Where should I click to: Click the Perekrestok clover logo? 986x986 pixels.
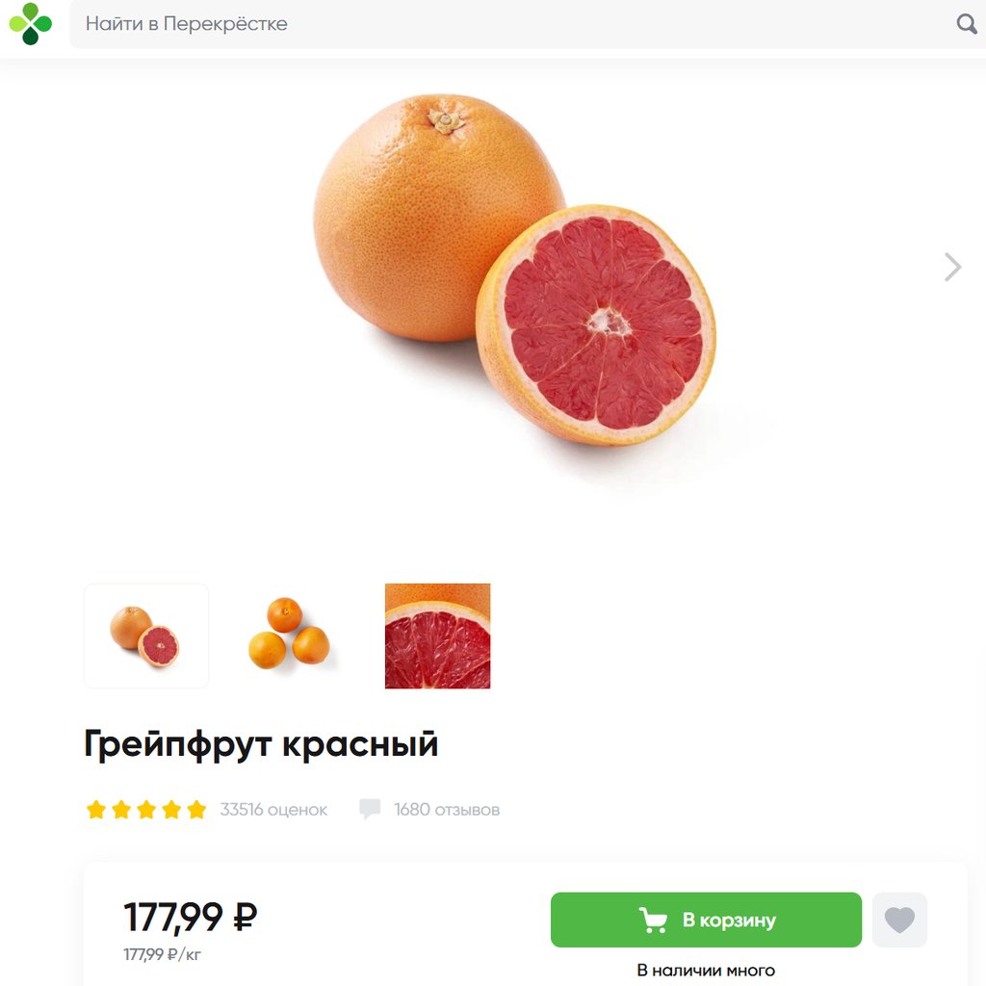(30, 24)
